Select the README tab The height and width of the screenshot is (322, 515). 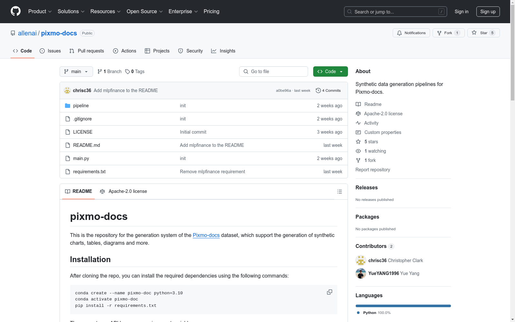pos(79,191)
